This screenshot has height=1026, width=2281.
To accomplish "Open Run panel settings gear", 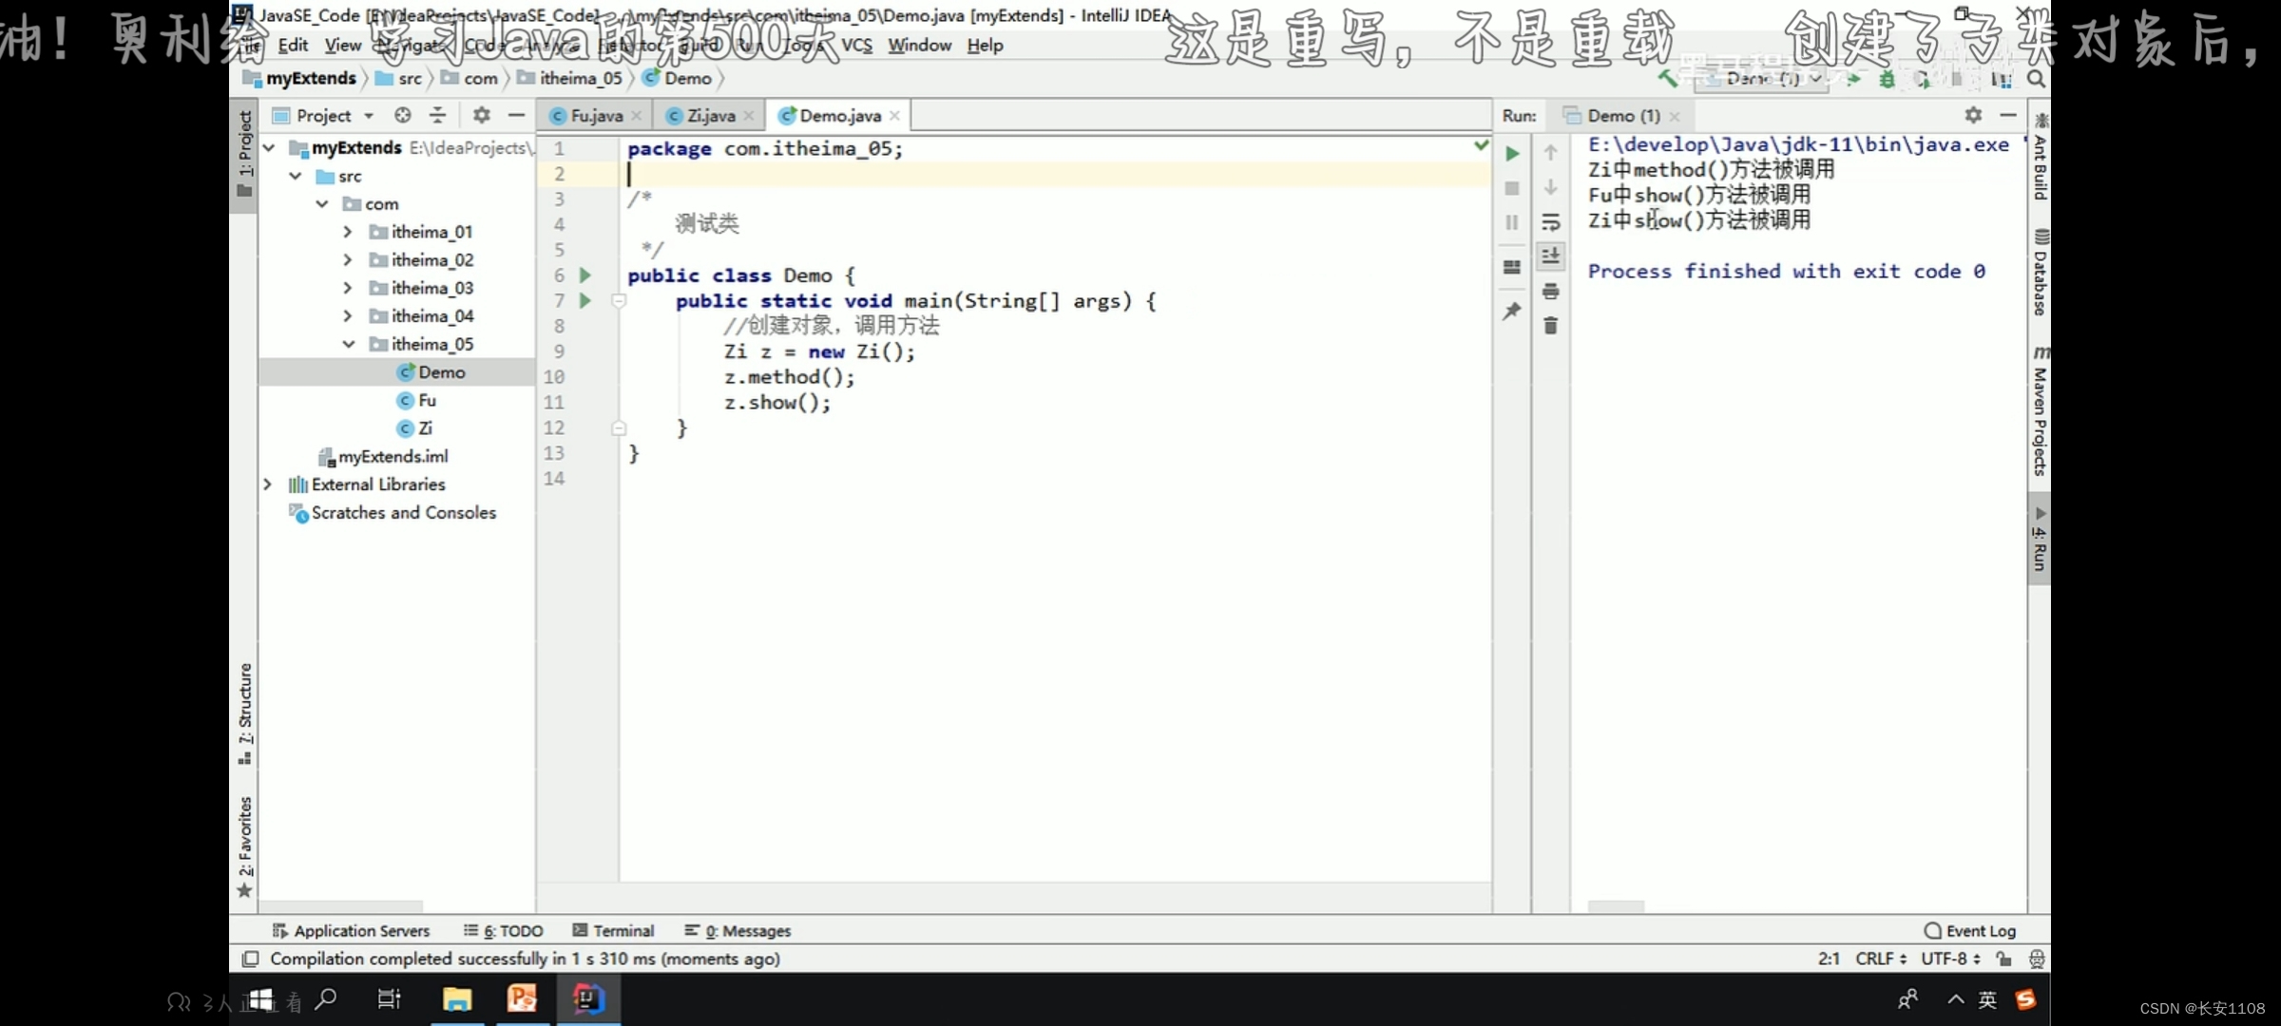I will [x=1973, y=115].
